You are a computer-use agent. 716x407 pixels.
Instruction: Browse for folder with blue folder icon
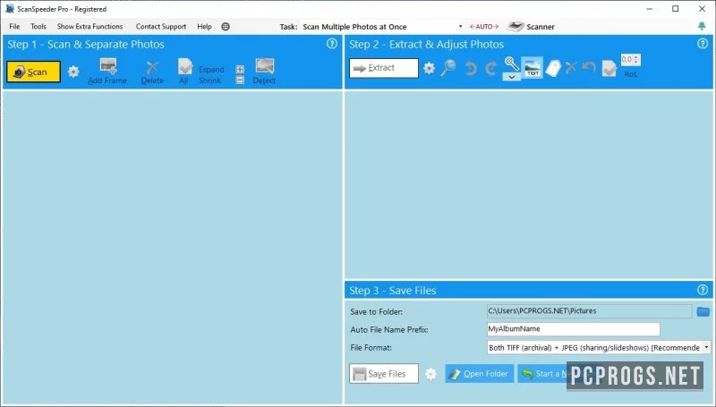click(703, 311)
